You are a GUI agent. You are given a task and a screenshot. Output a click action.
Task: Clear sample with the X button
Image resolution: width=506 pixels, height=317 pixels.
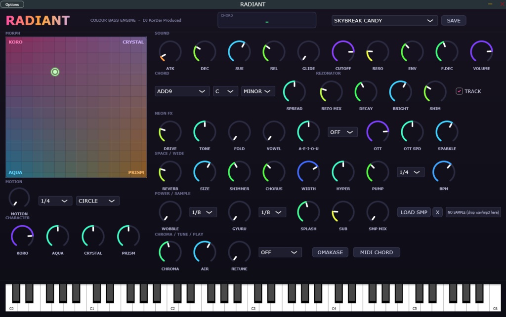(x=437, y=212)
